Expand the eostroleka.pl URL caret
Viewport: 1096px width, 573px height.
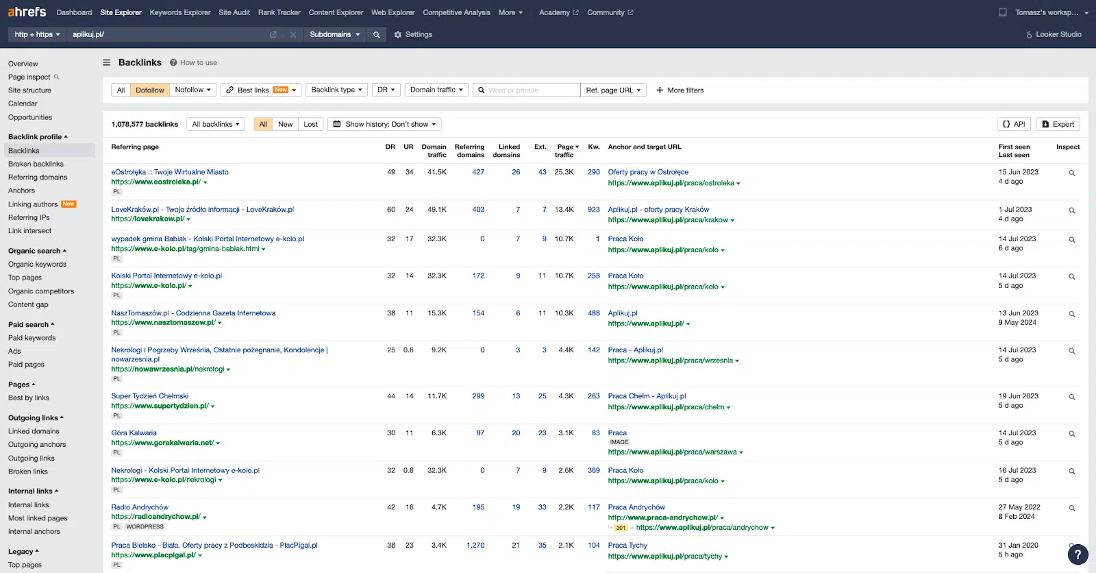click(x=205, y=182)
